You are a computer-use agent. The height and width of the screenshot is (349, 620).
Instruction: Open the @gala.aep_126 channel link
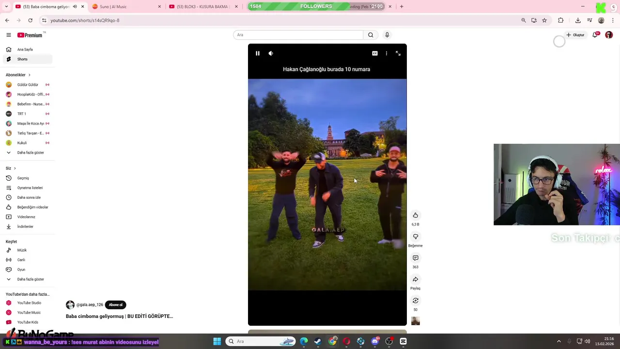pyautogui.click(x=90, y=305)
